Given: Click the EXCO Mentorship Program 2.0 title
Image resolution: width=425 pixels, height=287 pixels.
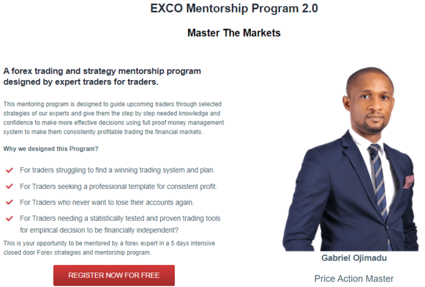Looking at the screenshot, I should click(234, 8).
